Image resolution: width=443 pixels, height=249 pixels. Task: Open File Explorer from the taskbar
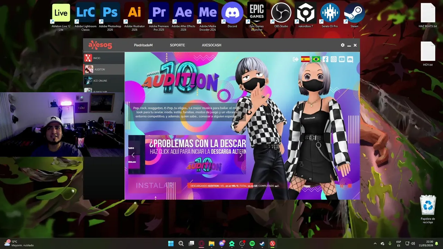pos(211,244)
